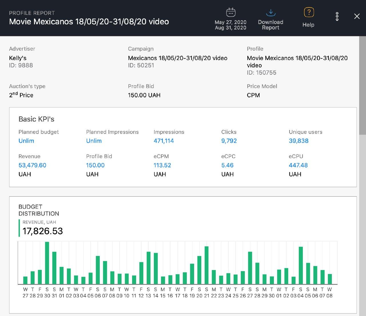Click the Impressions value 471,114
Screen dimensions: 366x316
[164, 141]
